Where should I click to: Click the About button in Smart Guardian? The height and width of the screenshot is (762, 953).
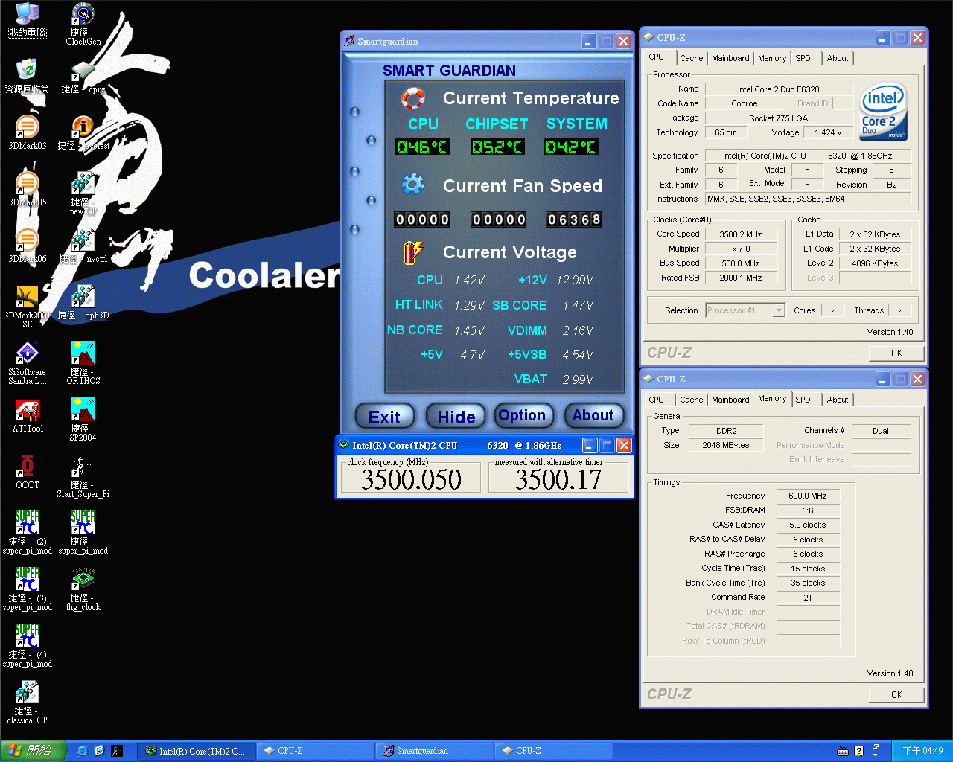[593, 416]
